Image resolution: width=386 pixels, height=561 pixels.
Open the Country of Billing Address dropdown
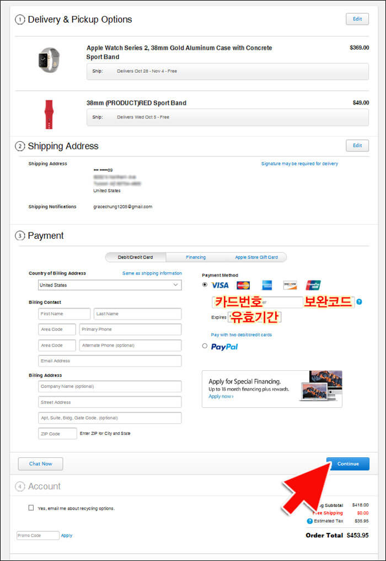point(110,285)
